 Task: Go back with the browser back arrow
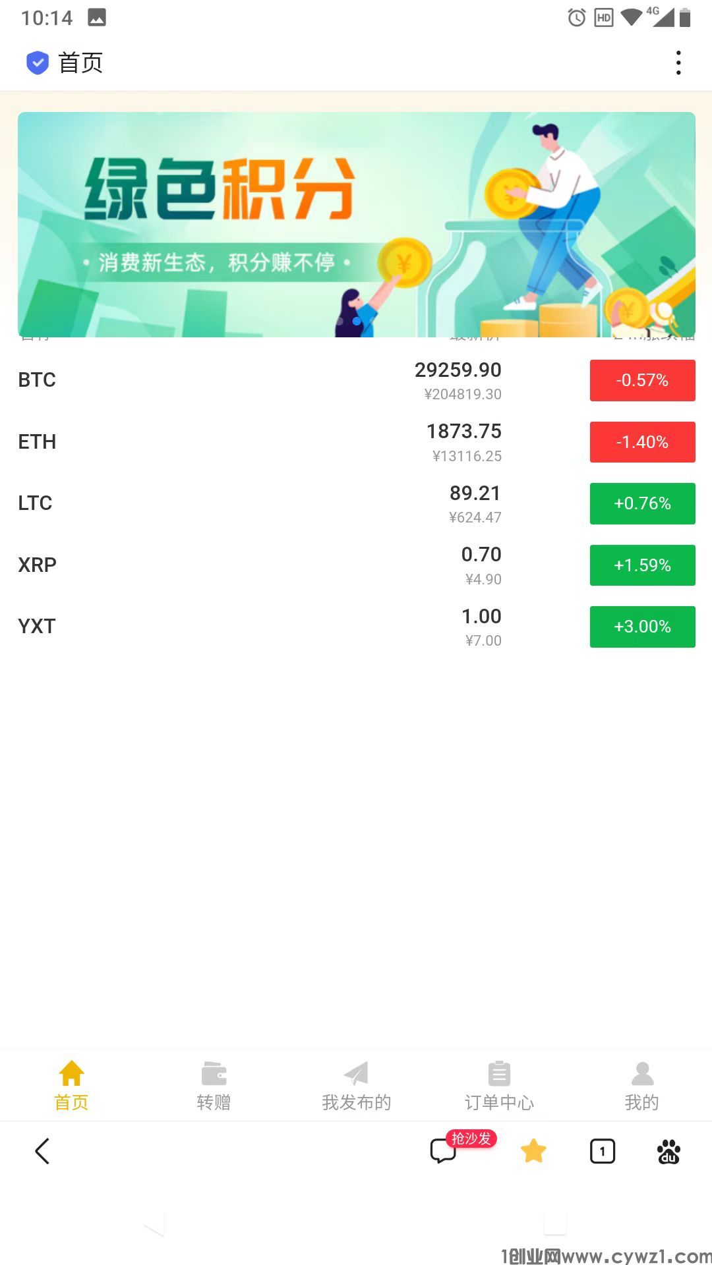(42, 1151)
